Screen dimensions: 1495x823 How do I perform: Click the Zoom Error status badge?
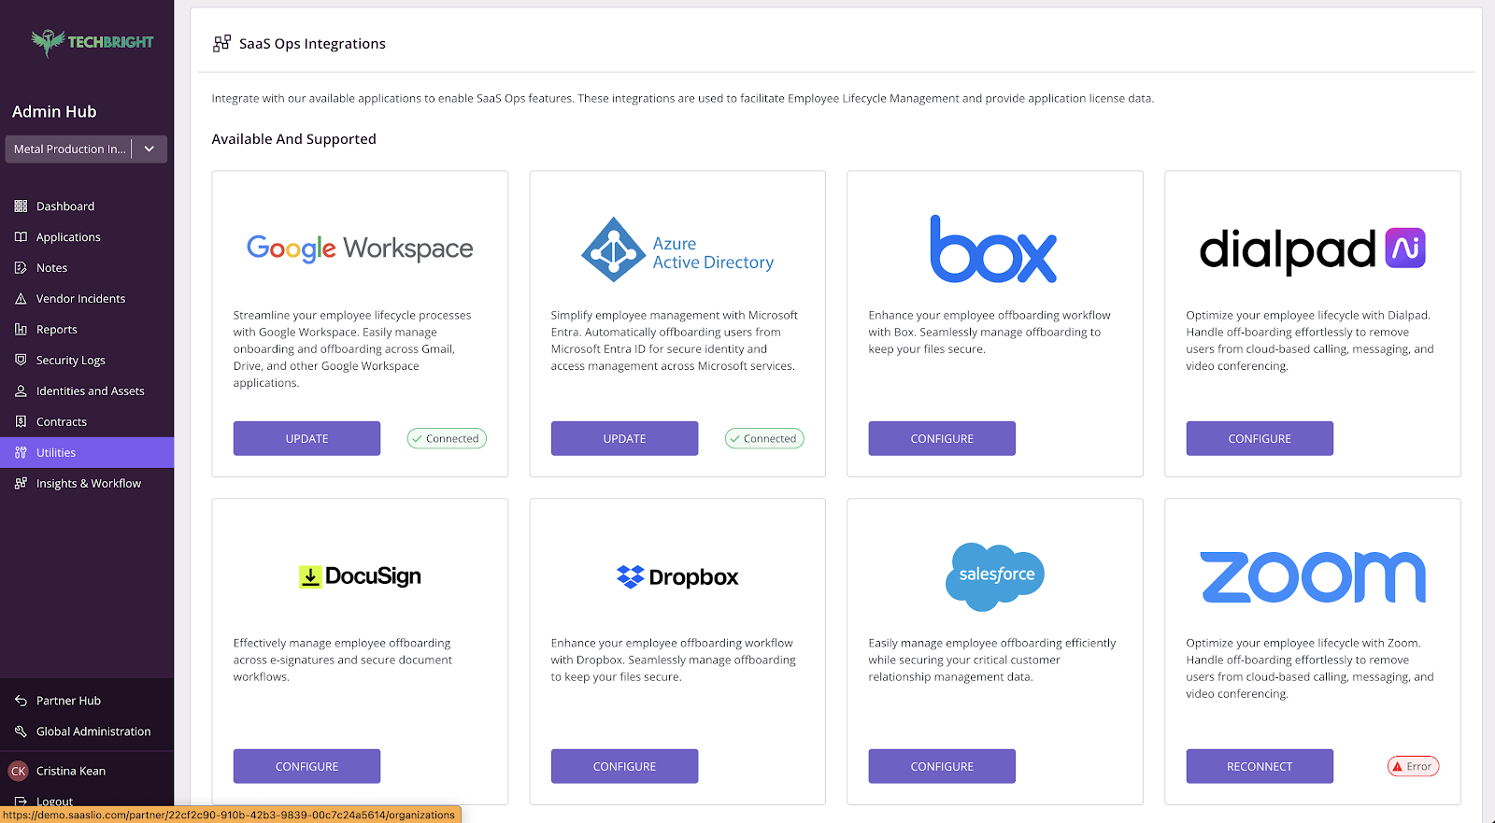(x=1413, y=766)
